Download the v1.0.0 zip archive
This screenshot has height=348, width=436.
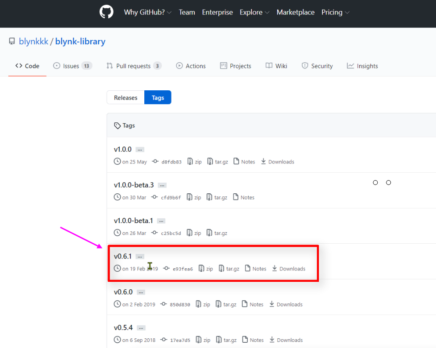click(x=194, y=162)
